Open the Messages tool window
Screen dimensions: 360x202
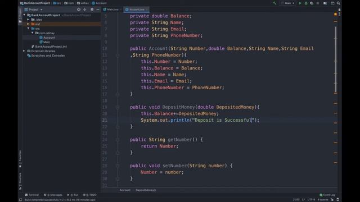tap(53, 195)
